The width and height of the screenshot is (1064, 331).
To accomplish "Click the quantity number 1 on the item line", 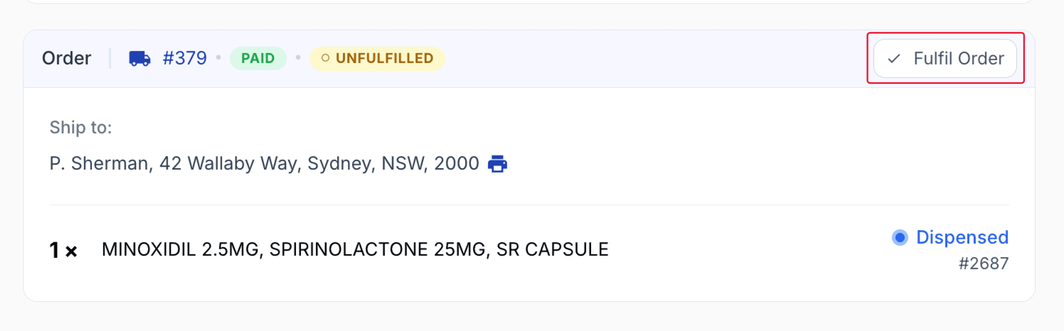I will [54, 250].
